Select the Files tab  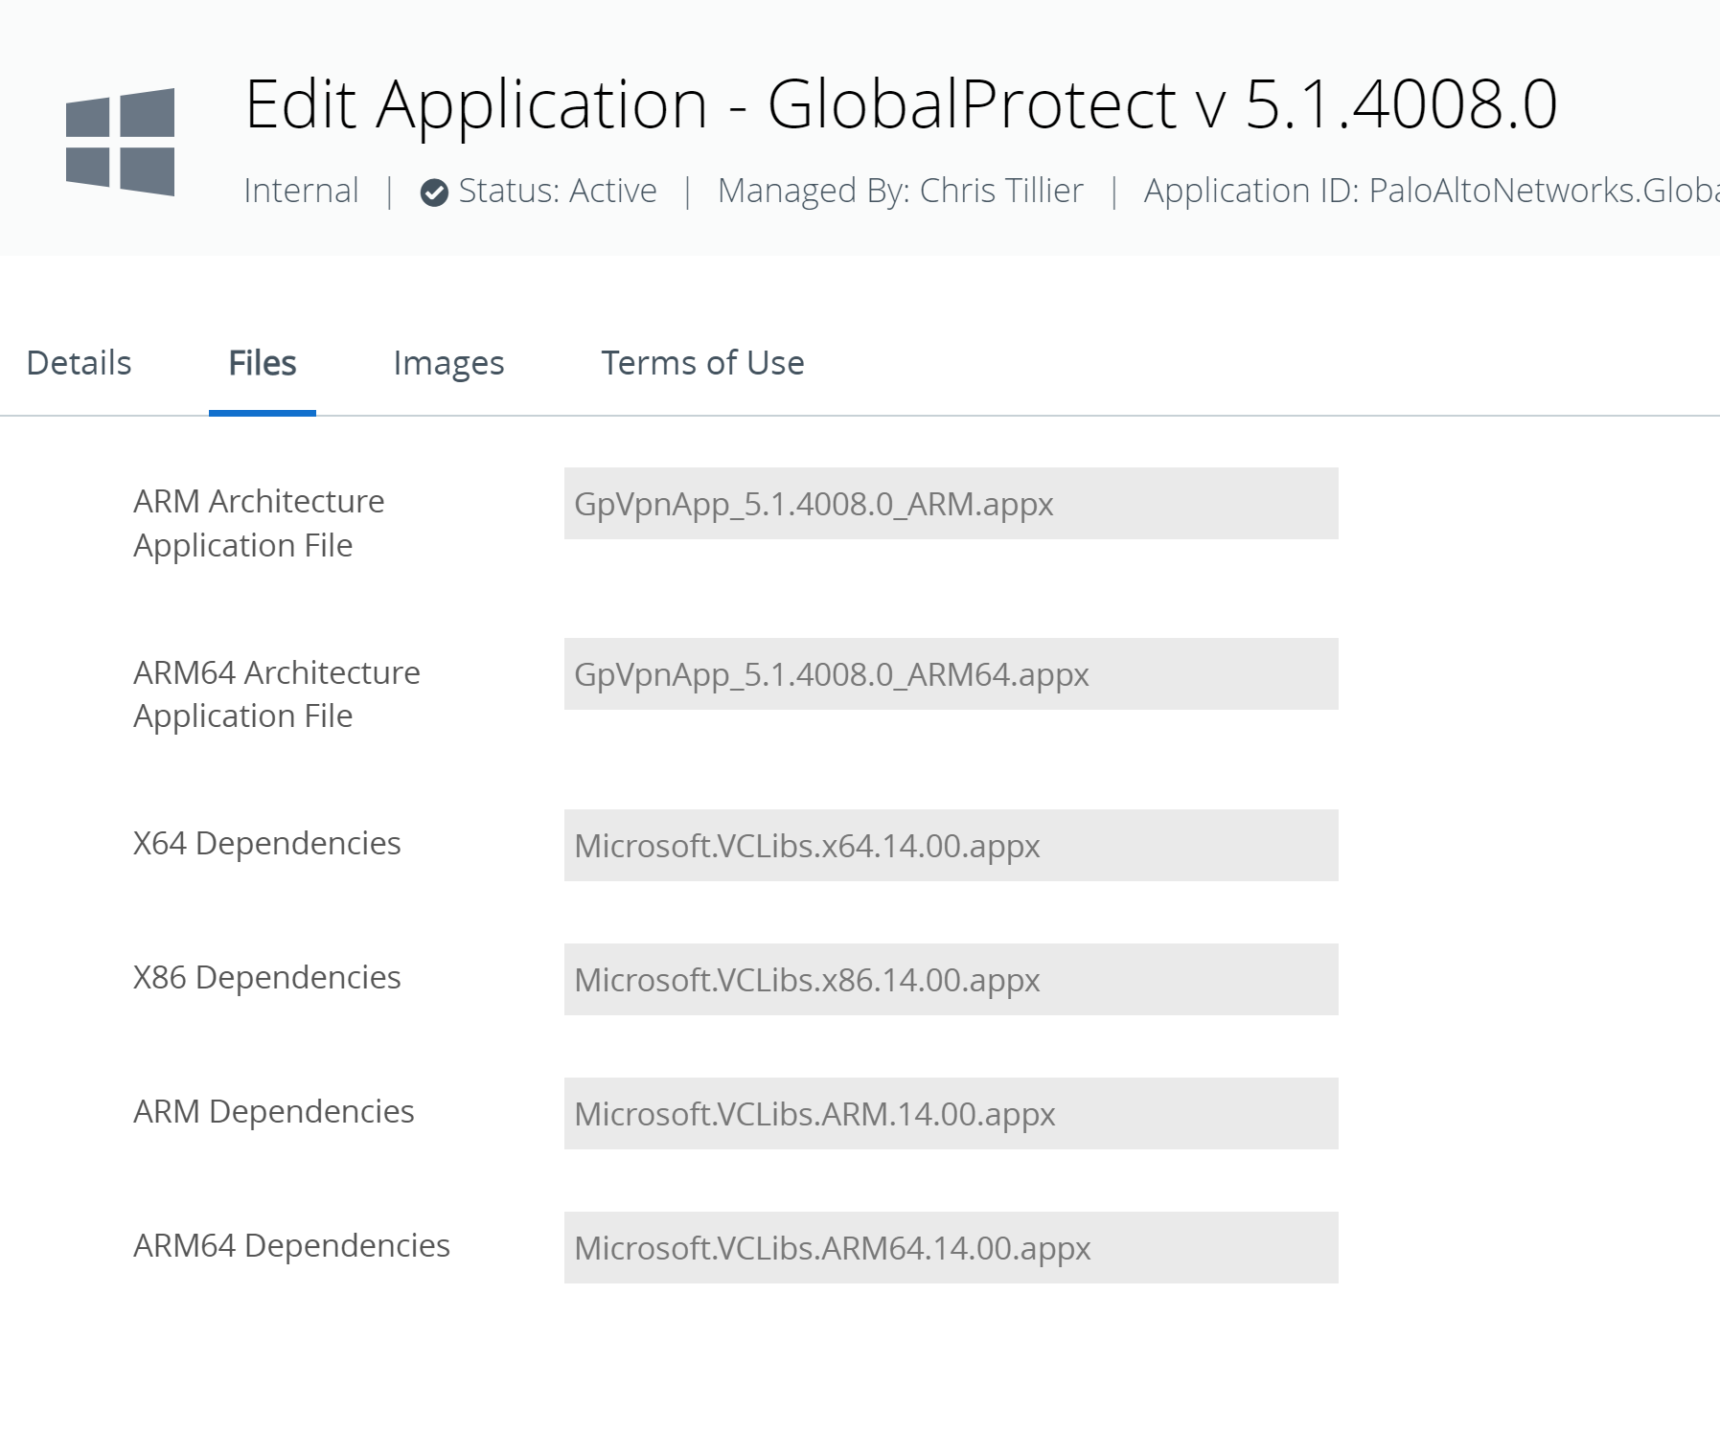tap(263, 363)
